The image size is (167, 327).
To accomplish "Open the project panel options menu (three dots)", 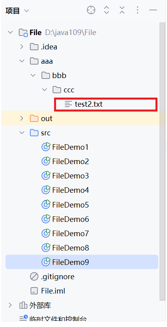I will 138,10.
